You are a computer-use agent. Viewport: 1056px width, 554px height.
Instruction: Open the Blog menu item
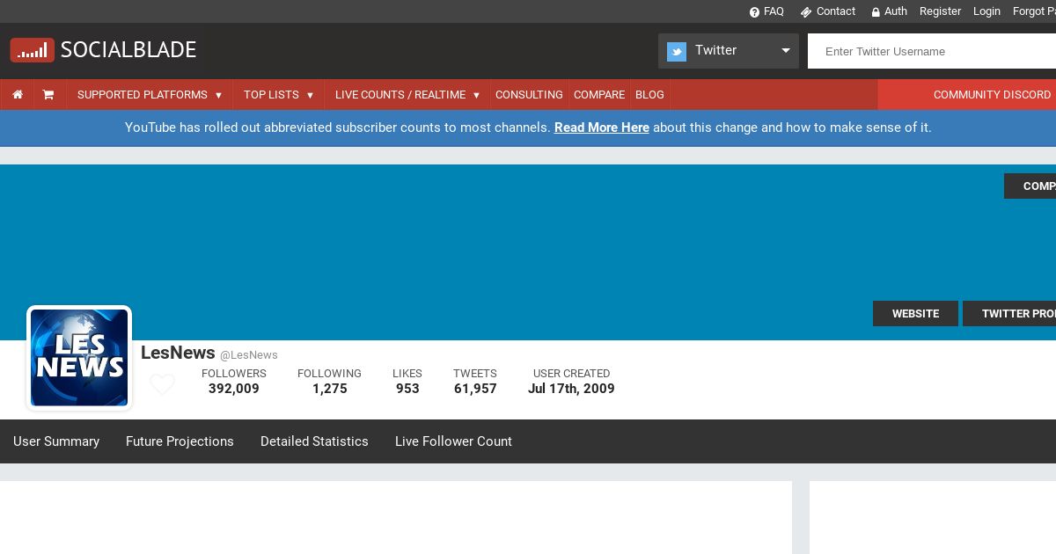tap(649, 95)
